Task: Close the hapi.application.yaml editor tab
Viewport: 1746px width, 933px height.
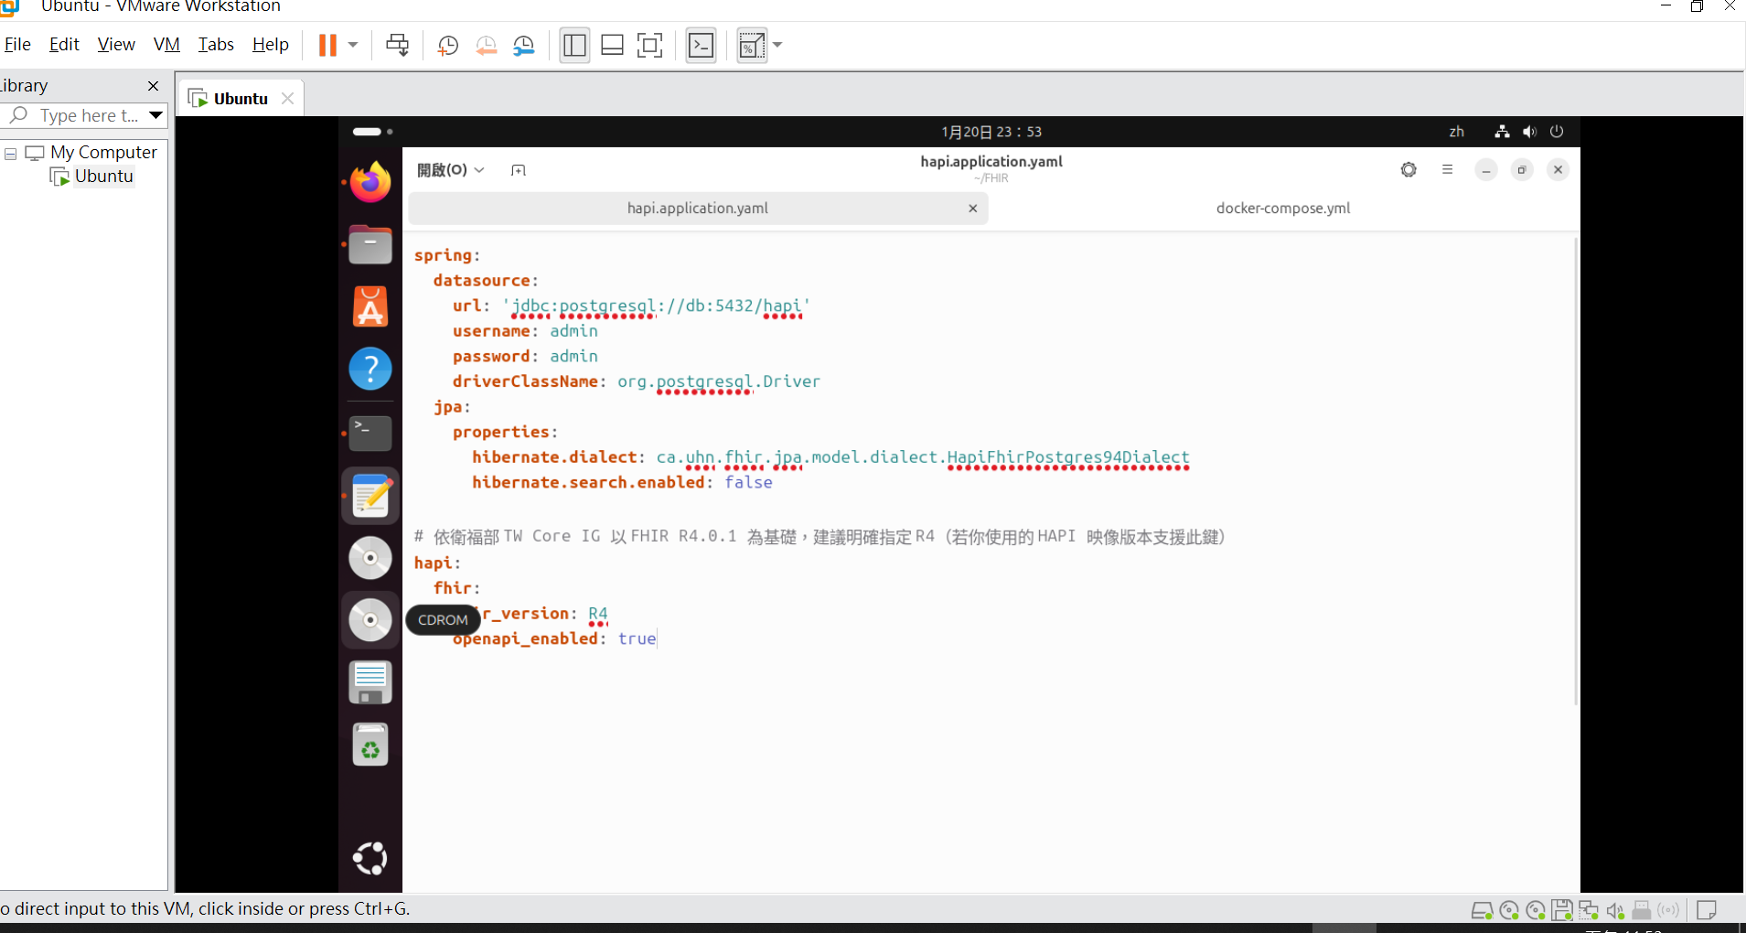Action: click(x=972, y=208)
